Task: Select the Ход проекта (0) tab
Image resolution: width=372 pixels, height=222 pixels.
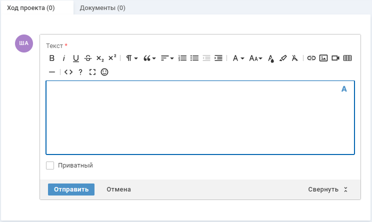Action: coord(31,8)
